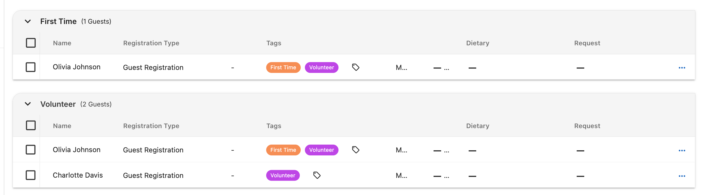Click tag icon for Olivia Johnson in Volunteer group
Image resolution: width=701 pixels, height=195 pixels.
[x=356, y=150]
